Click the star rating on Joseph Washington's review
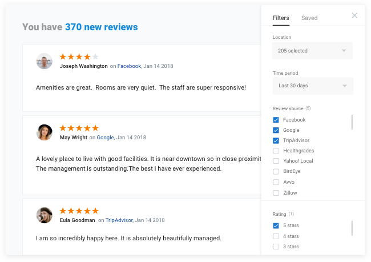The width and height of the screenshot is (371, 262). 79,57
